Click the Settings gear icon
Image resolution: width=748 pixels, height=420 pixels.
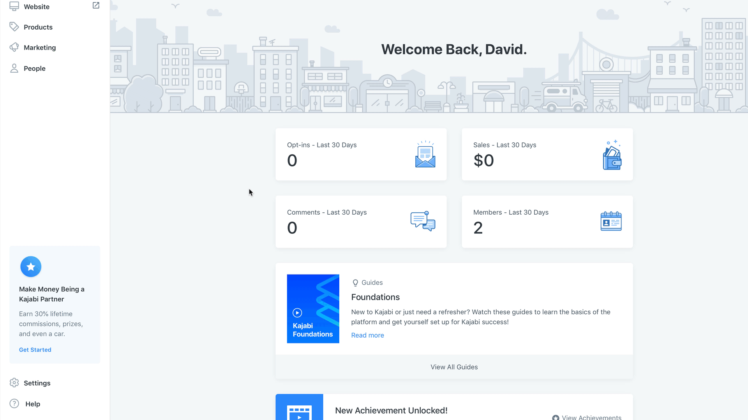point(14,383)
